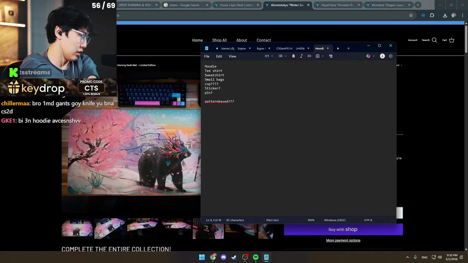This screenshot has height=263, width=468.
Task: Click the 'Sweatshirt' line in Notepad
Action: click(214, 75)
